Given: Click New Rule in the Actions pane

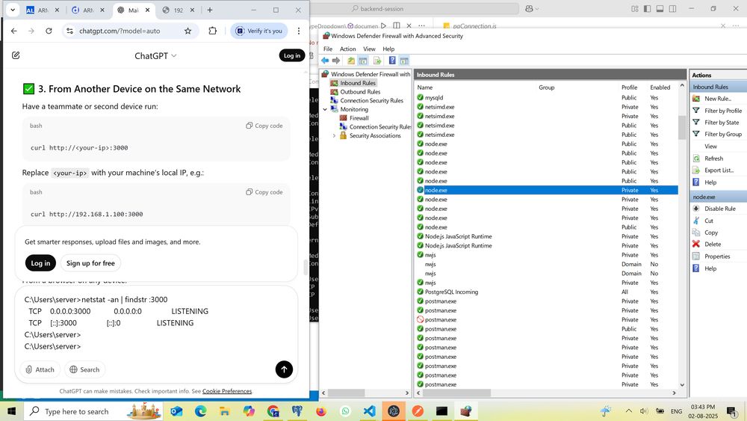Looking at the screenshot, I should [x=717, y=99].
